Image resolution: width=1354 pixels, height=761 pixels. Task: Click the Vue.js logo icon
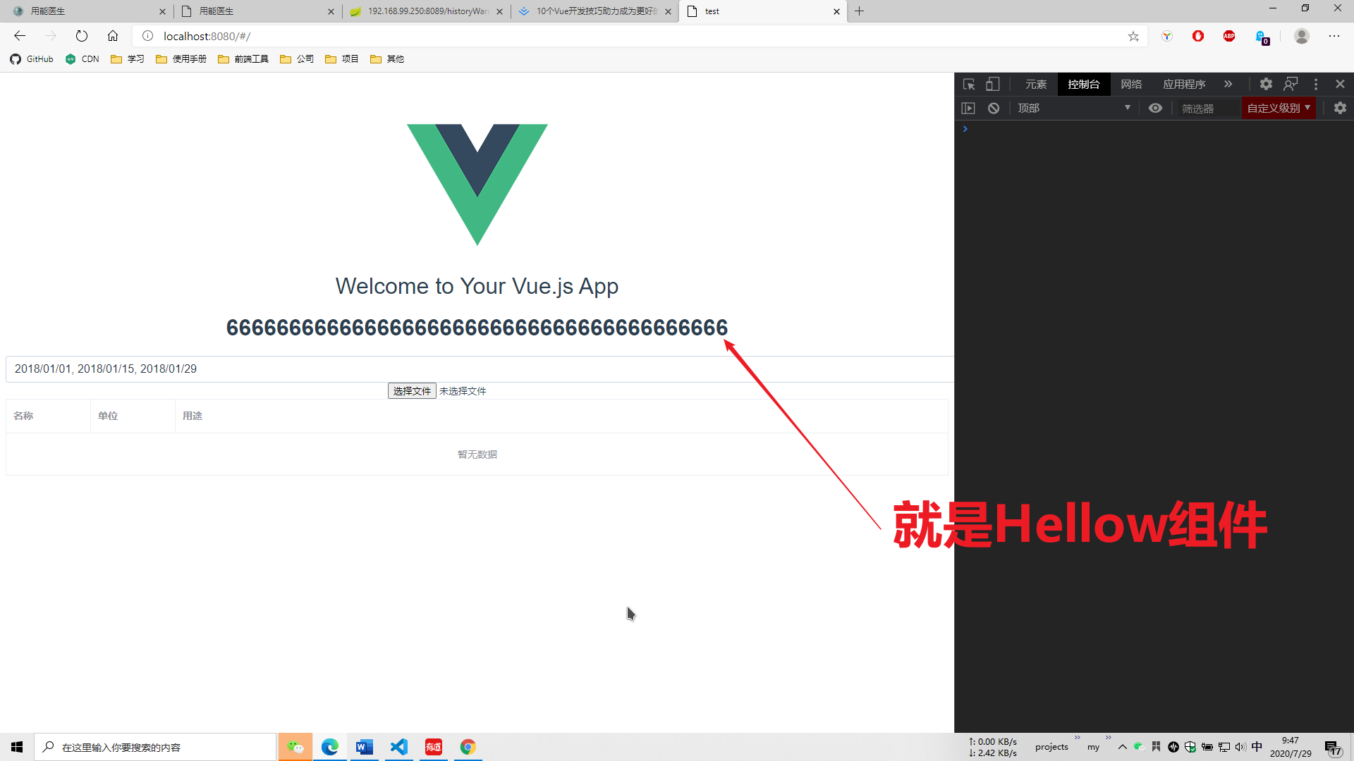point(476,185)
